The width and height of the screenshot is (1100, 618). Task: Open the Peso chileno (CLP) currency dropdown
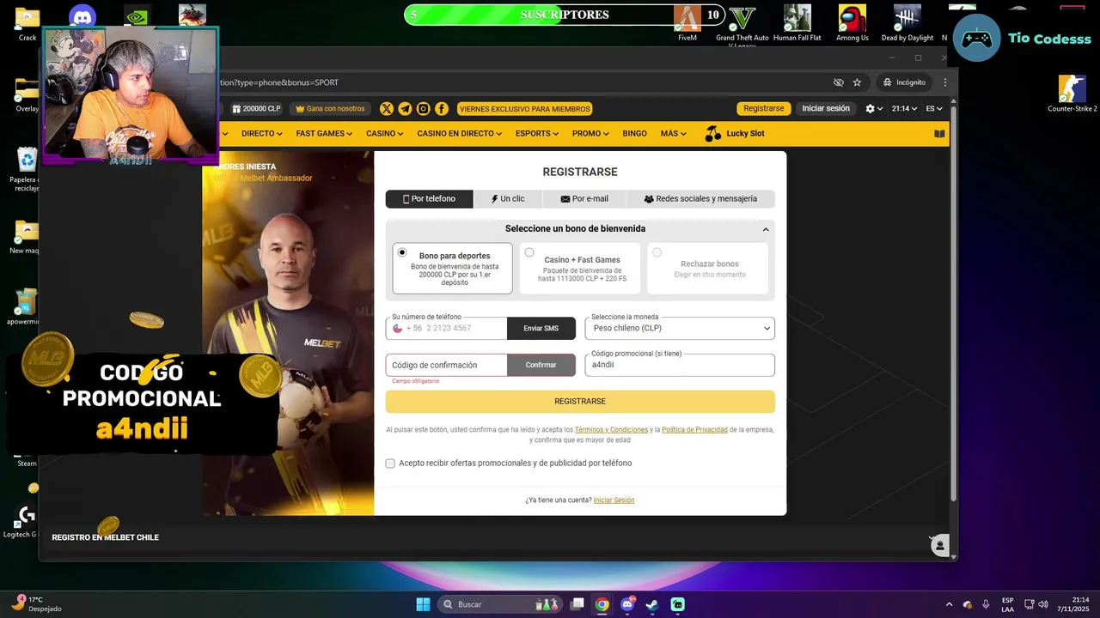point(680,328)
